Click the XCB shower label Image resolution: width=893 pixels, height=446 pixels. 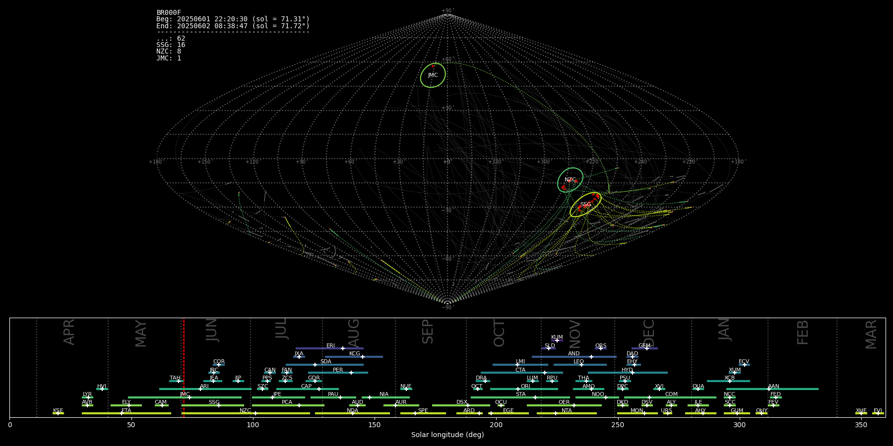pos(729,378)
